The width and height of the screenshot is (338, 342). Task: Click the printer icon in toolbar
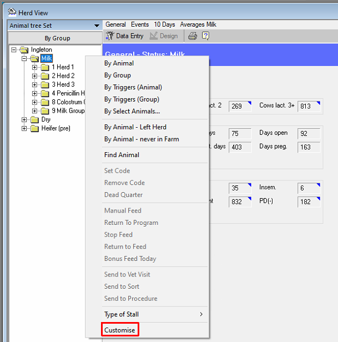click(192, 36)
